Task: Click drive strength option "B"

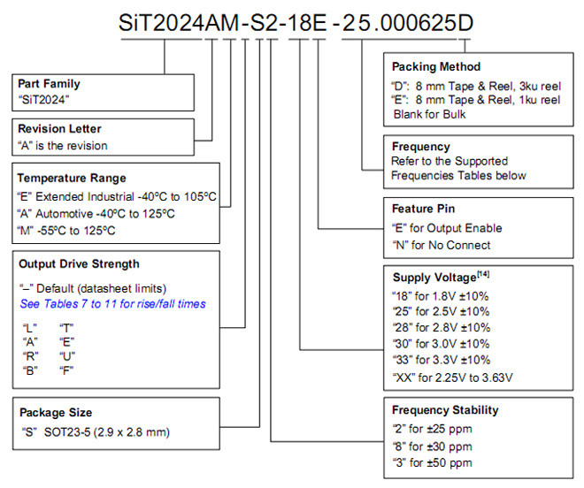Action: click(x=30, y=370)
